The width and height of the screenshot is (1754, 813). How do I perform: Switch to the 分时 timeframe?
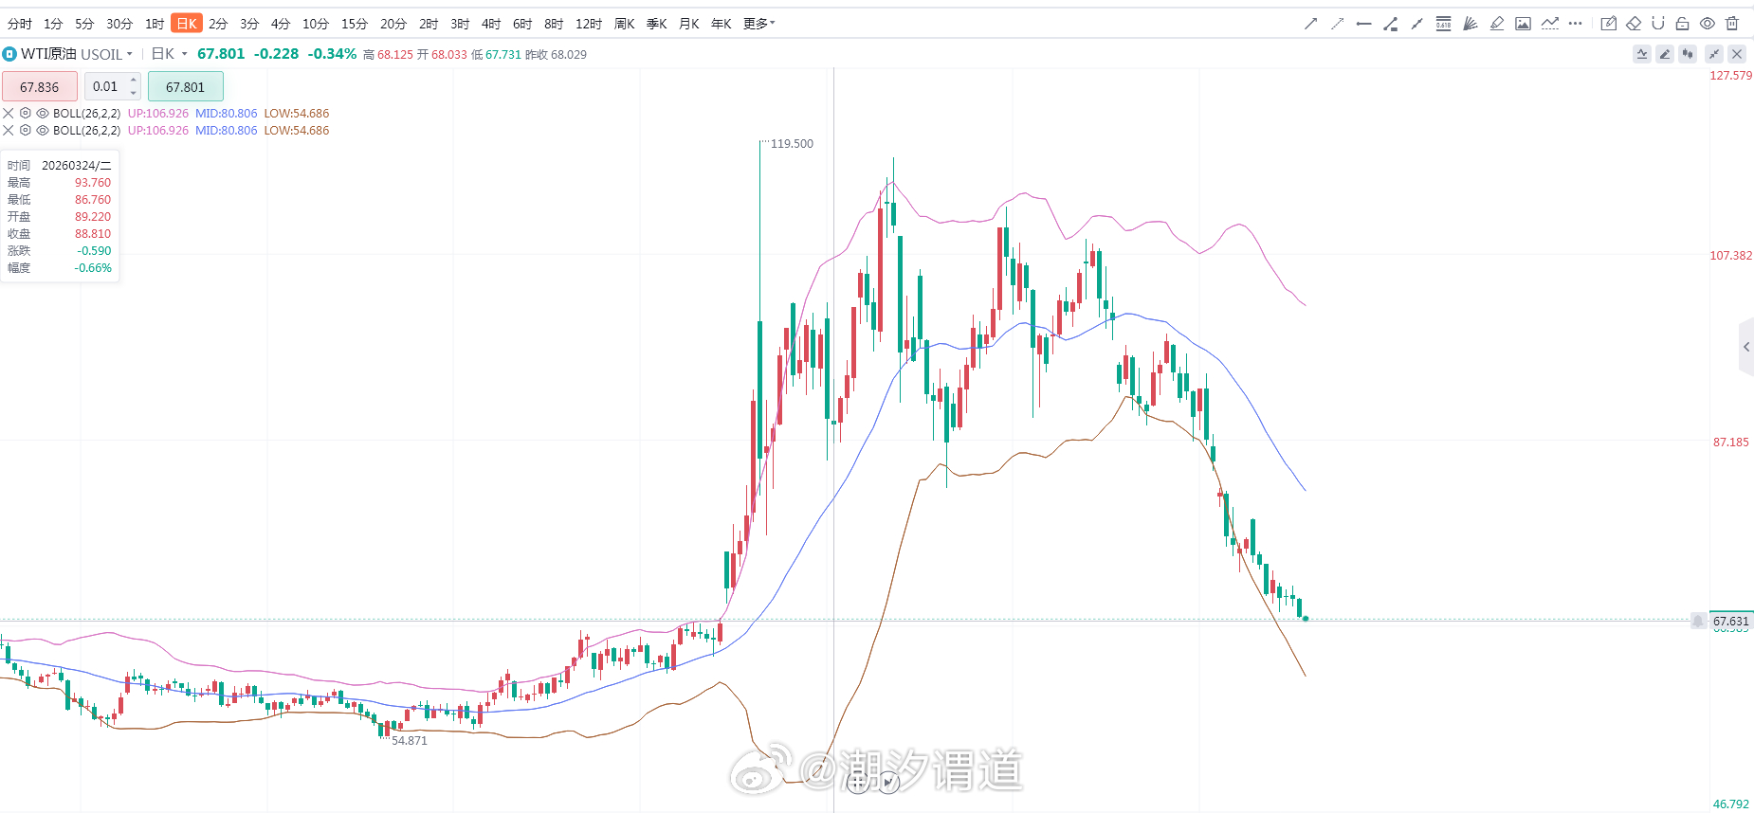(x=19, y=24)
